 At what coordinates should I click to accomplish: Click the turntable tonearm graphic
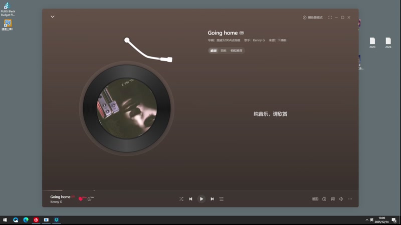coord(148,49)
